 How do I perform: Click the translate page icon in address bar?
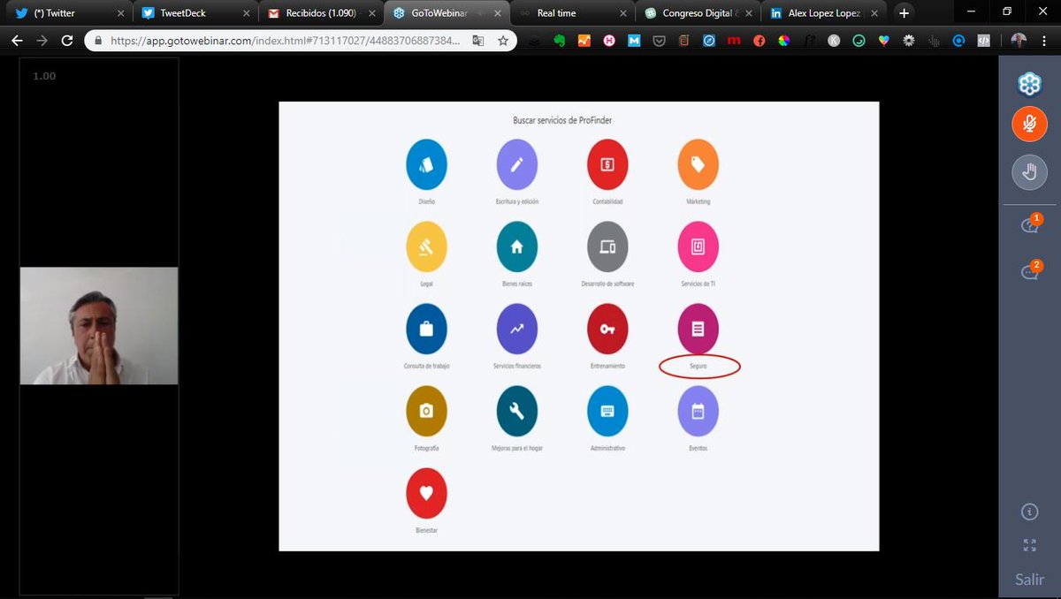coord(478,41)
